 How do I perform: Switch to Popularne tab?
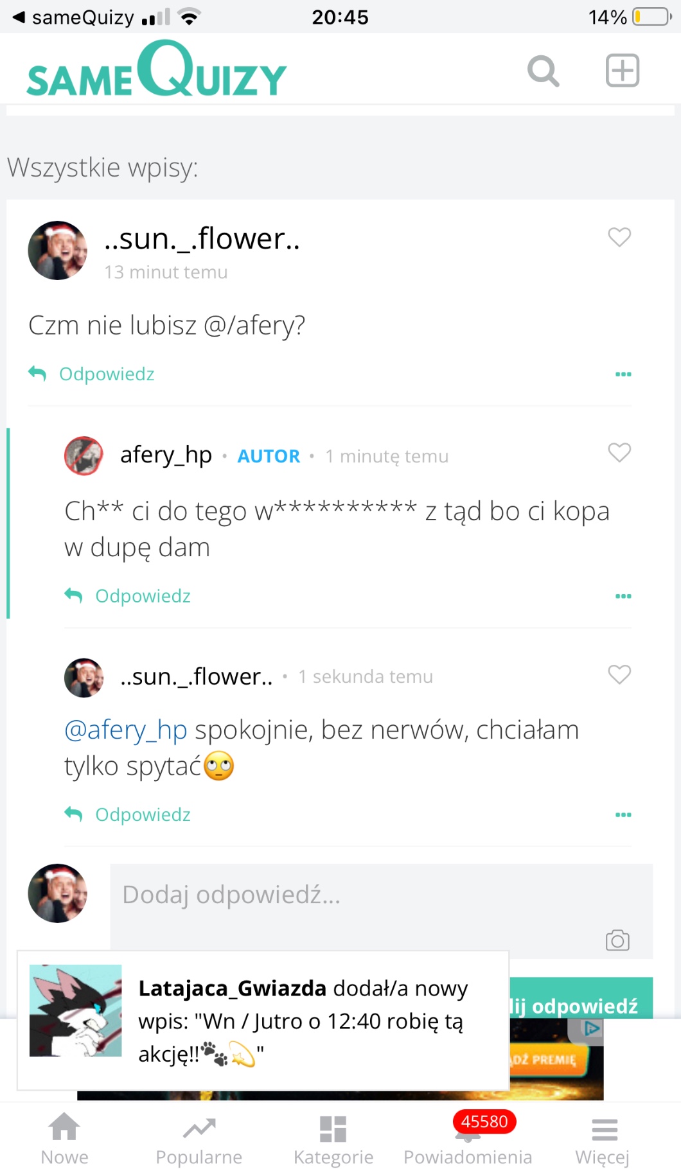coord(199,1138)
